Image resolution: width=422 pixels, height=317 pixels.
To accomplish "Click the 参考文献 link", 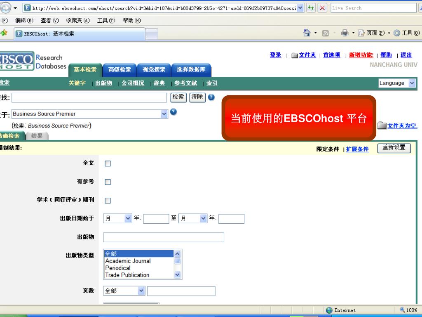I will (186, 83).
